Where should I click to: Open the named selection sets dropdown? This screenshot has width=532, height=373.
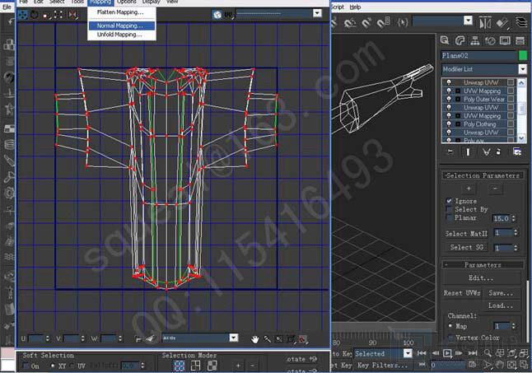pyautogui.click(x=468, y=21)
